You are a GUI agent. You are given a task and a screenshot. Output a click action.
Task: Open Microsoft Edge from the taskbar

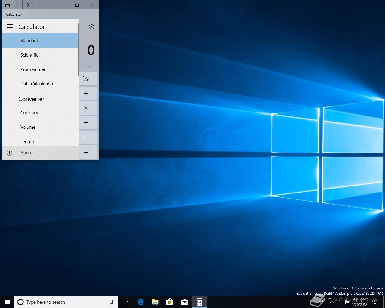pos(140,302)
